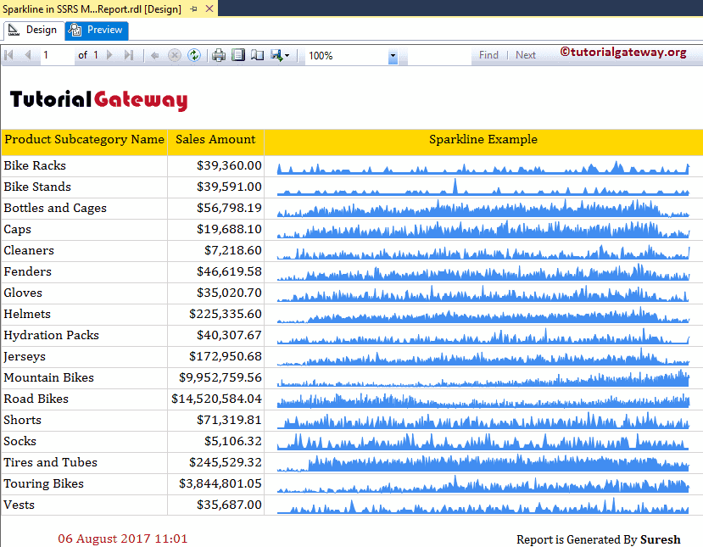Screen dimensions: 703x547
Task: Open the zoom percentage dropdown
Action: coord(393,54)
